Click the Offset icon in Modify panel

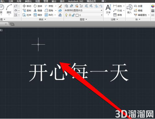60,15
